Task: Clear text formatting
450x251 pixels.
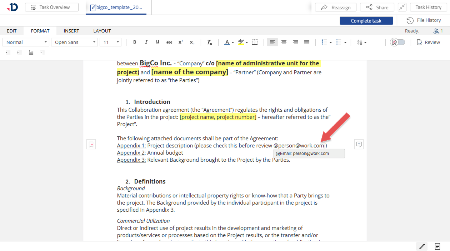Action: 210,42
